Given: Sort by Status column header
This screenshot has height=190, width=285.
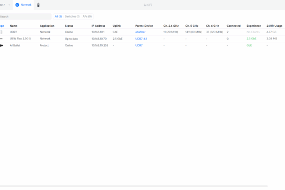Looking at the screenshot, I should click(x=69, y=26).
